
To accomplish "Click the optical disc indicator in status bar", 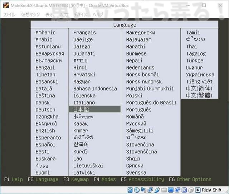I will (x=137, y=190).
